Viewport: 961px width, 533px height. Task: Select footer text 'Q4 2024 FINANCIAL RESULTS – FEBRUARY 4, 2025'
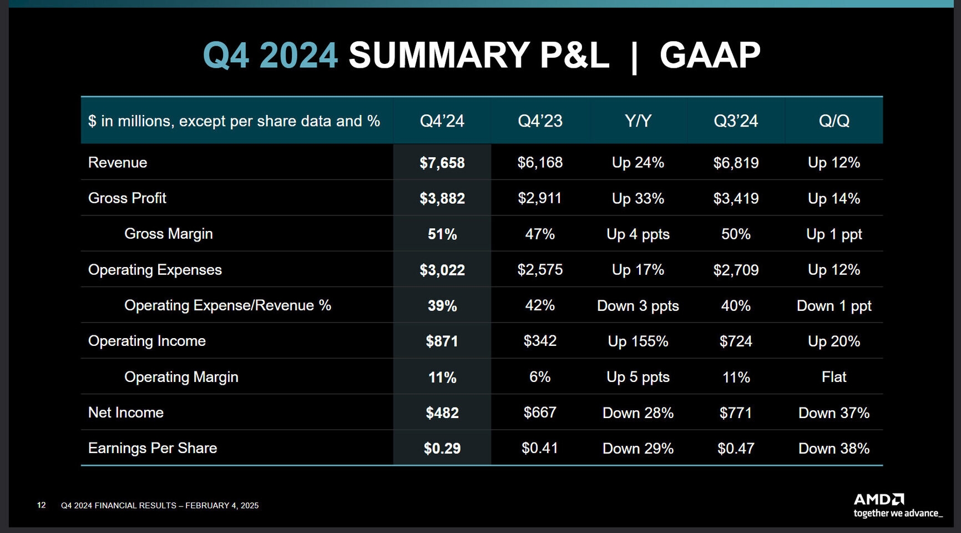click(160, 505)
